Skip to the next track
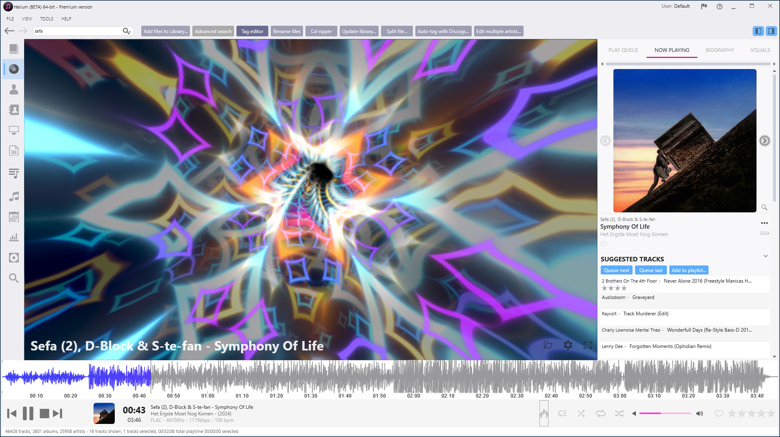780x437 pixels. [x=58, y=413]
